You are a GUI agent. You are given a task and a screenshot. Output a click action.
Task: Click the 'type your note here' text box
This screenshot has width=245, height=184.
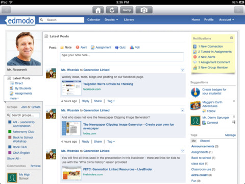(x=122, y=57)
